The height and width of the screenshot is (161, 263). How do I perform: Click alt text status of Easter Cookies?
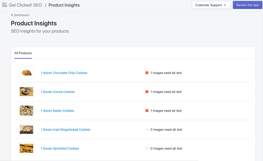coord(166,111)
